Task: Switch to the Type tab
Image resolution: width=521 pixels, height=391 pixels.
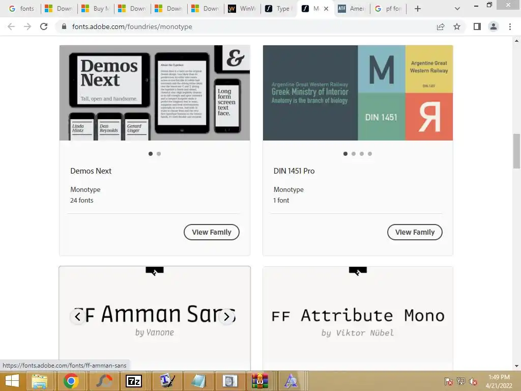Action: 279,9
